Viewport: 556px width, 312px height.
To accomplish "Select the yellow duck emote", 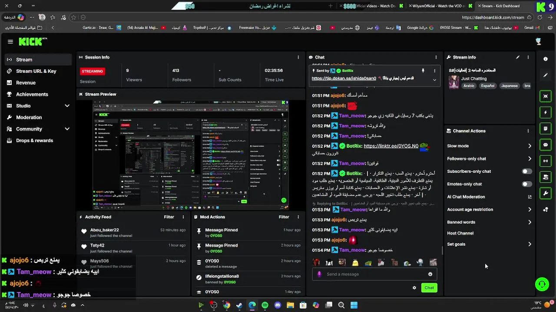I will (355, 263).
